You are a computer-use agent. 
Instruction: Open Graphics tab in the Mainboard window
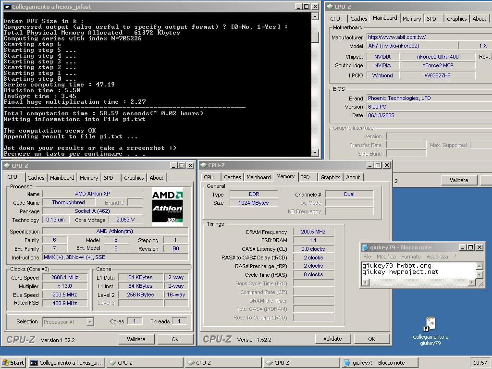click(x=456, y=19)
